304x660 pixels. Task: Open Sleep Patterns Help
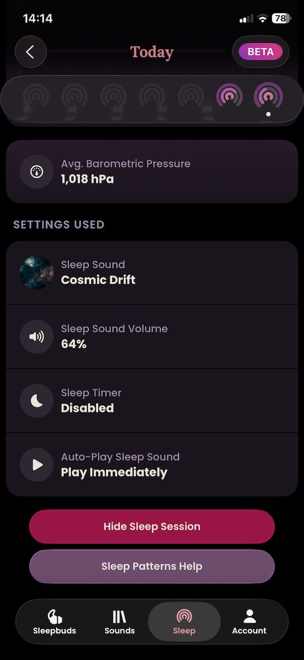click(x=152, y=566)
